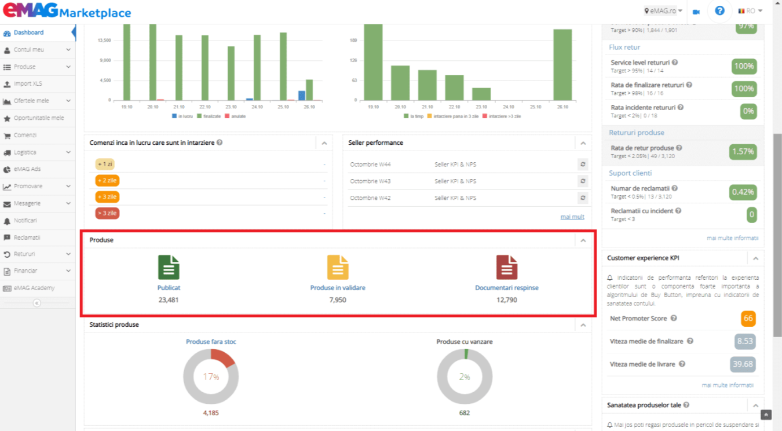The width and height of the screenshot is (782, 431).
Task: Click the Oportunitatile mele star icon
Action: click(x=7, y=118)
